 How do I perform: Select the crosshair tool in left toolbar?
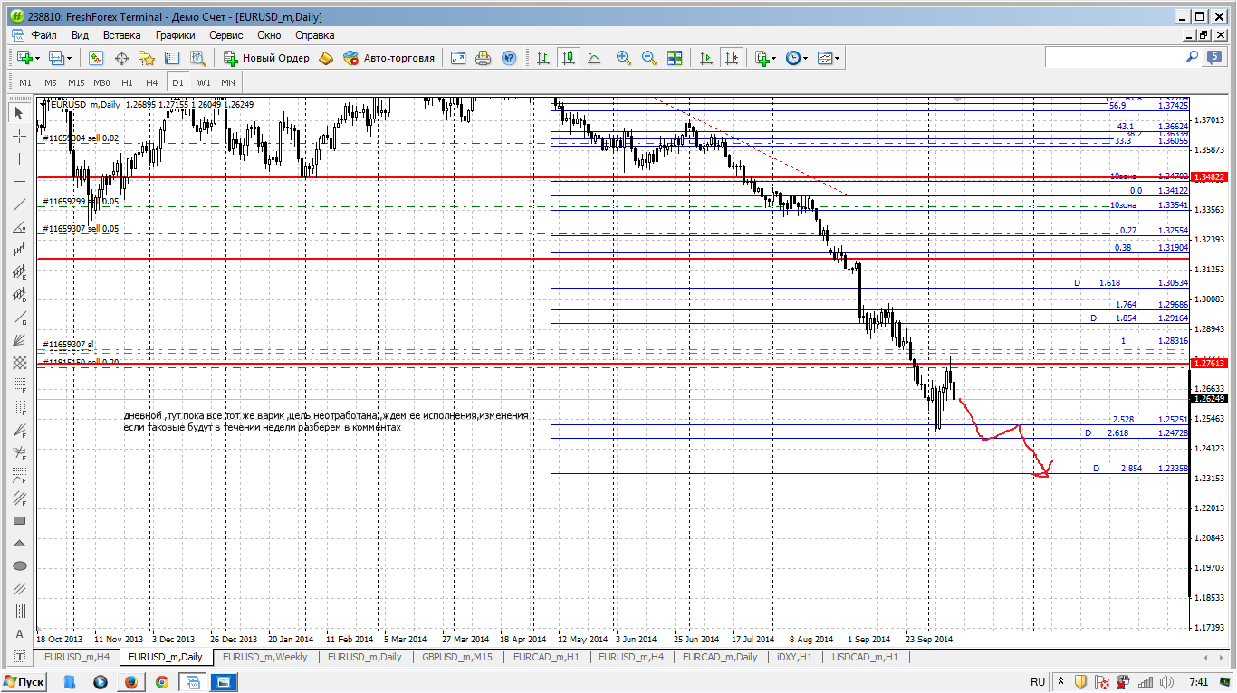[x=19, y=137]
